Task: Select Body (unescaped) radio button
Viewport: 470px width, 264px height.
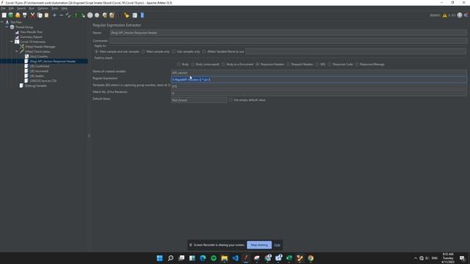Action: point(192,65)
